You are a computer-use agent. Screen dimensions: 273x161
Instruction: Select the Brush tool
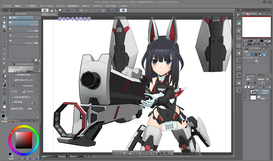4,58
